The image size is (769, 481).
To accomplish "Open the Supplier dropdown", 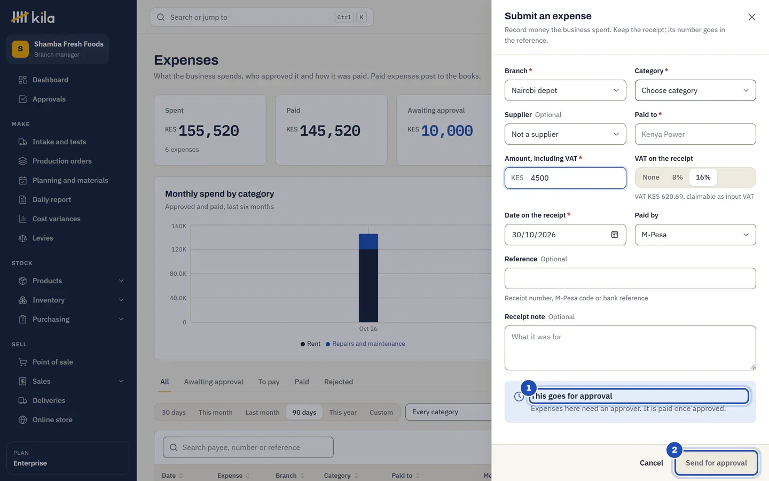I will pos(565,134).
